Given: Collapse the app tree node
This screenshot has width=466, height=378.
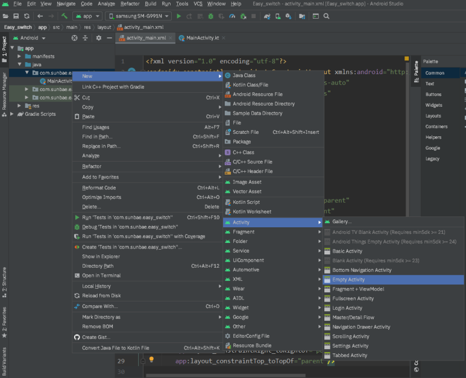Looking at the screenshot, I should point(12,48).
